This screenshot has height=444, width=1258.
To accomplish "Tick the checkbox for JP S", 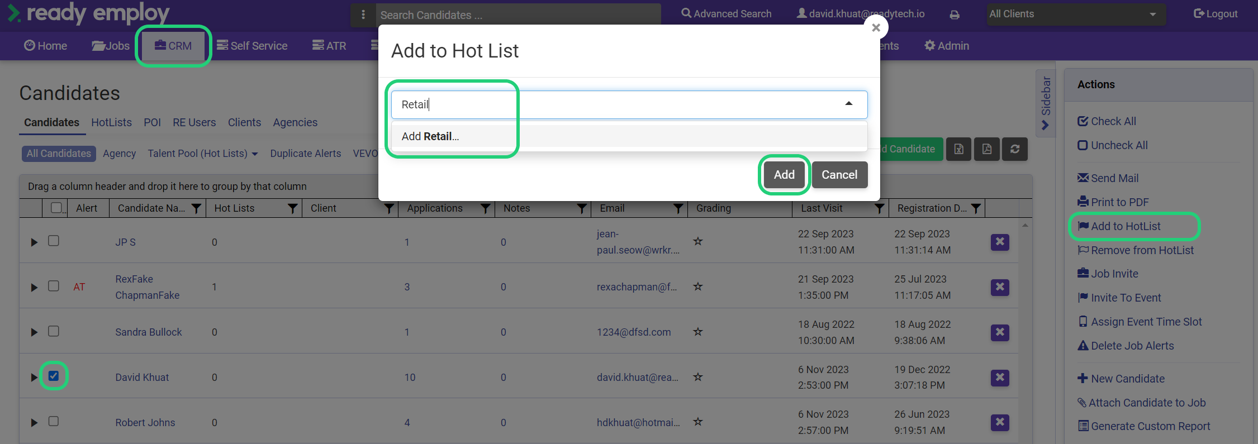I will point(54,241).
